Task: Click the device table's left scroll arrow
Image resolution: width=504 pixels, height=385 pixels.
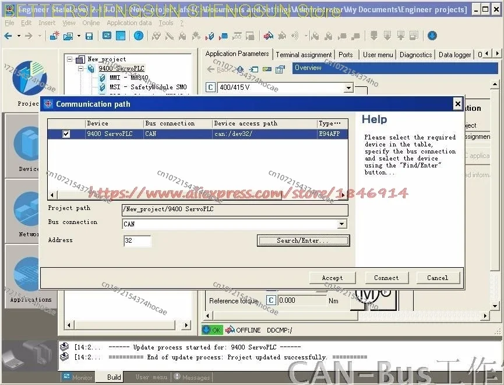Action: click(52, 195)
